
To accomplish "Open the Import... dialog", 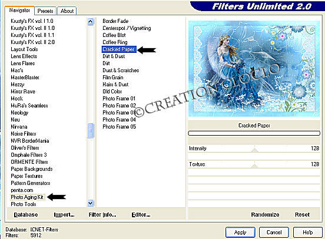I will pos(64,214).
